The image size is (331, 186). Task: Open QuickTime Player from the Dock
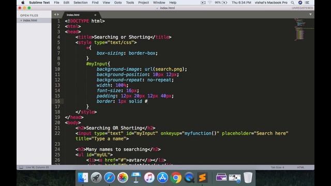[189, 177]
